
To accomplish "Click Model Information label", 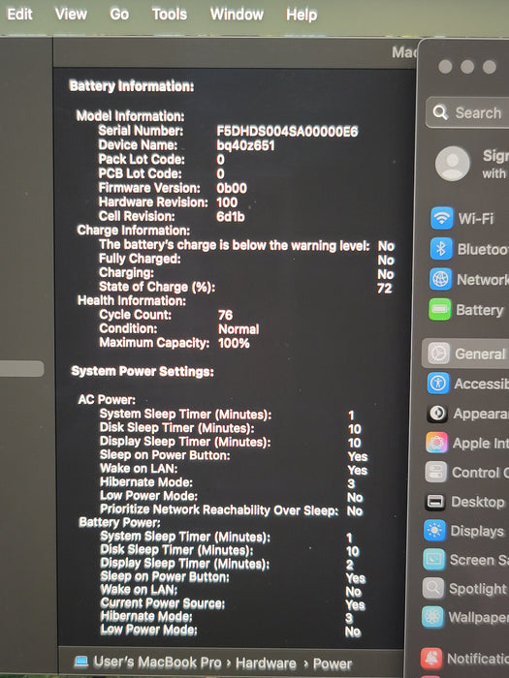I will [x=130, y=116].
